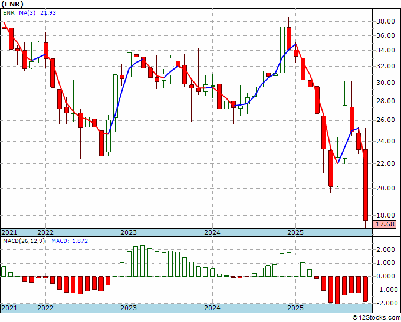Click the -1.000 MACD axis label
The image size is (401, 322).
[386, 290]
